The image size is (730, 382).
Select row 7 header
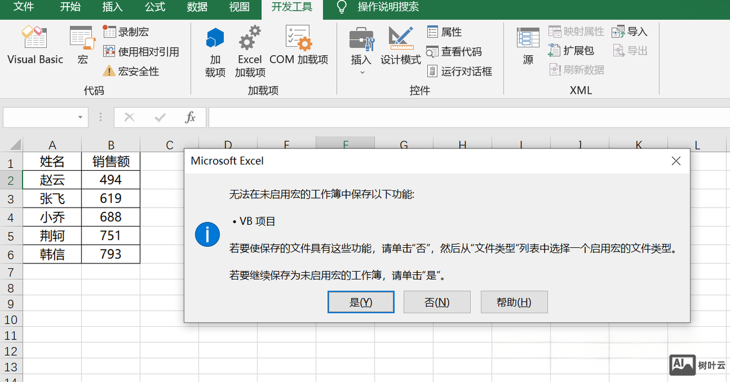click(11, 273)
